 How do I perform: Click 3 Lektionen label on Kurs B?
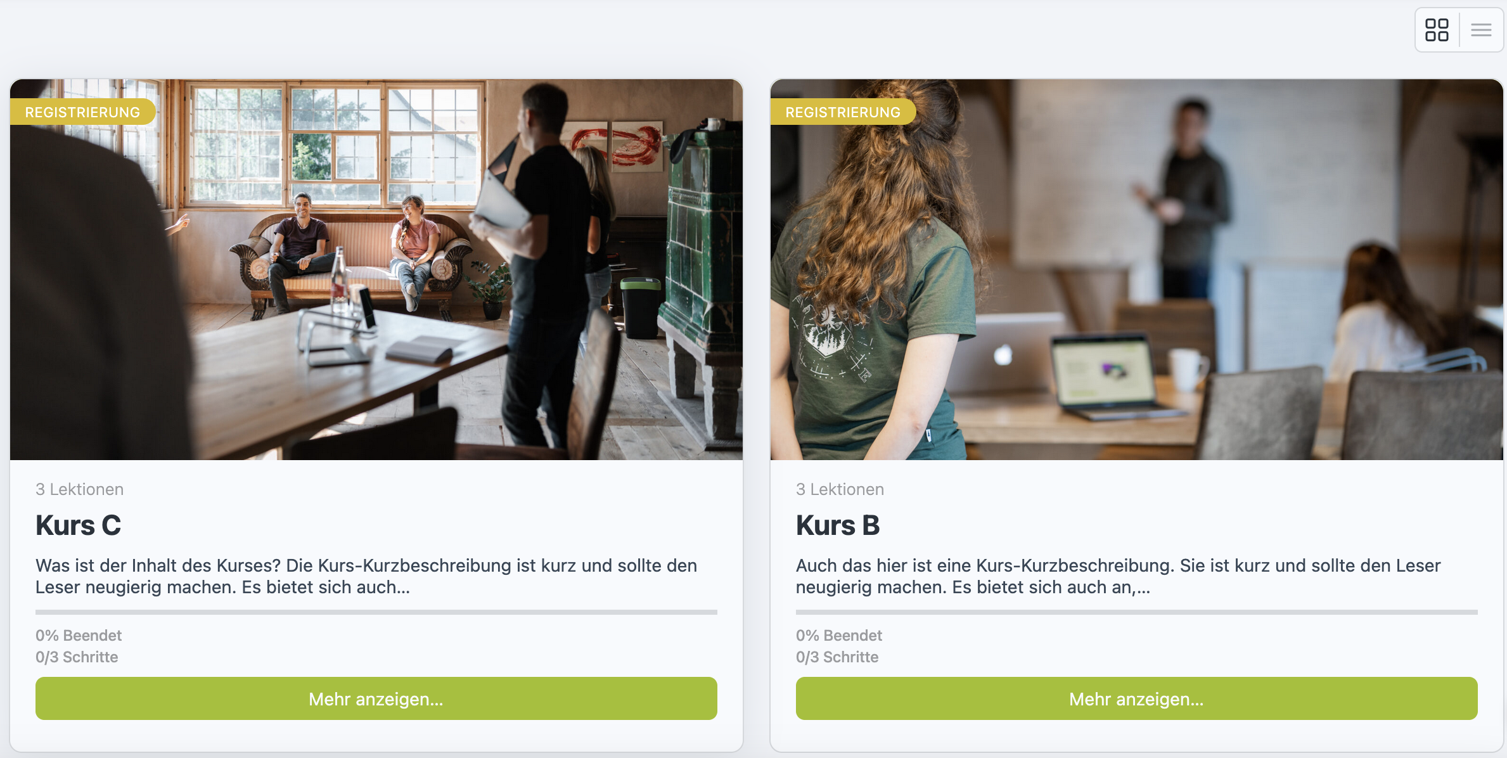[x=840, y=489]
